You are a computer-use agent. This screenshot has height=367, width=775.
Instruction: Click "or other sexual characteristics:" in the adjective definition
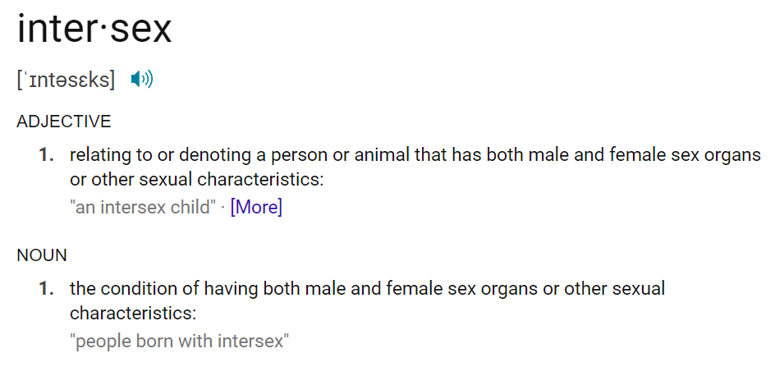(x=197, y=180)
